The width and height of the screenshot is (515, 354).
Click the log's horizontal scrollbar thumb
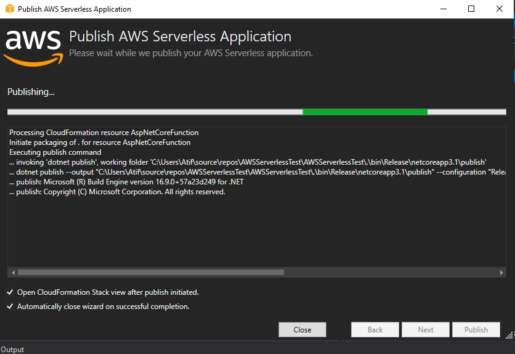(x=151, y=273)
